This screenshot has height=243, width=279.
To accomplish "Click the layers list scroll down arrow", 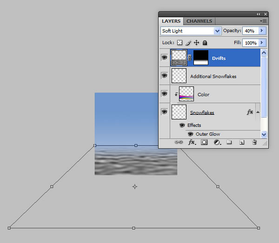I will (264, 134).
